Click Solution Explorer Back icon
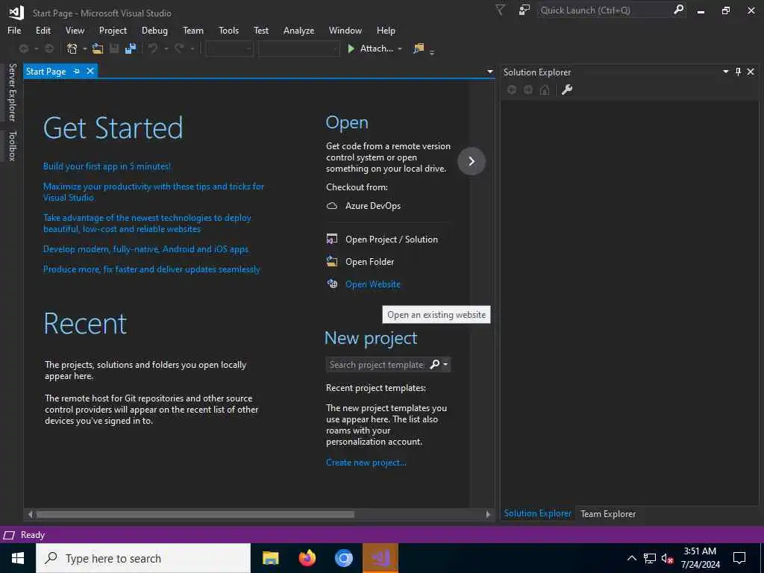This screenshot has height=573, width=764. tap(512, 90)
